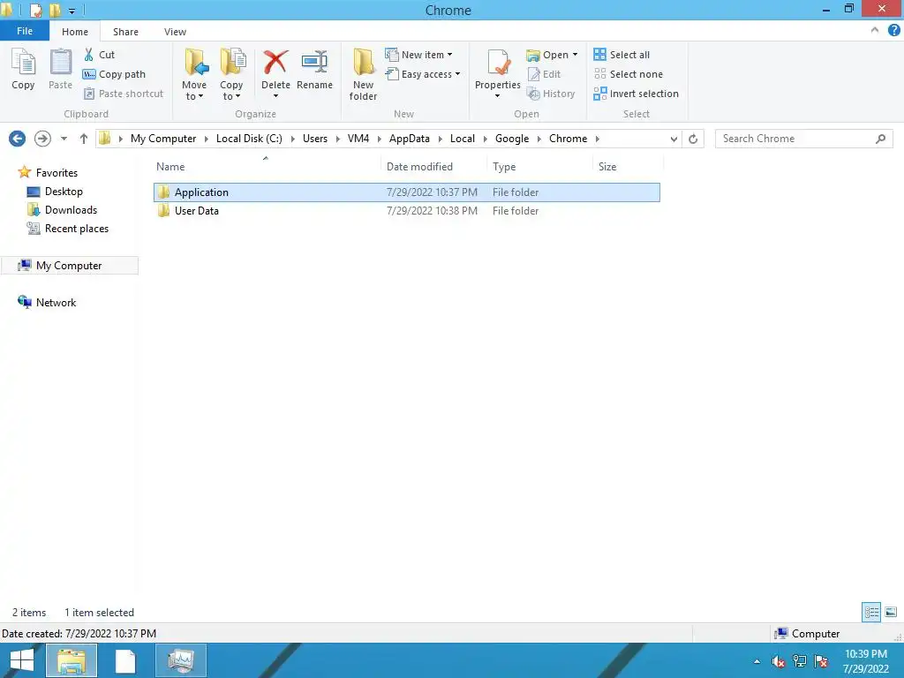Click the quick access Properties icon in title bar

pos(35,11)
